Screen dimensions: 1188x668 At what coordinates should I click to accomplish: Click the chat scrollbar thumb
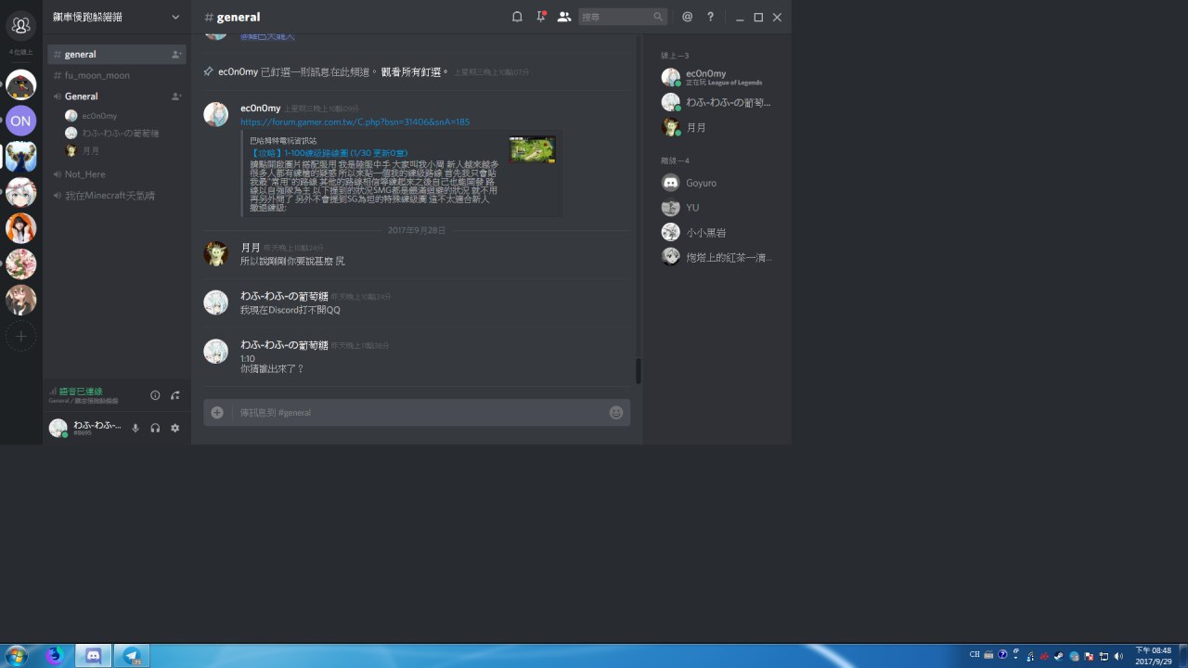[639, 371]
